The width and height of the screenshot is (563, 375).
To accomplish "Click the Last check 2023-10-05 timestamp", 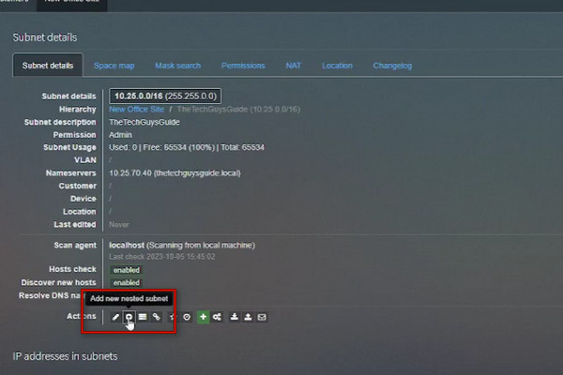I will point(162,257).
